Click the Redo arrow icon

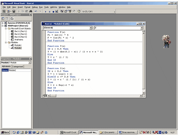(40, 11)
